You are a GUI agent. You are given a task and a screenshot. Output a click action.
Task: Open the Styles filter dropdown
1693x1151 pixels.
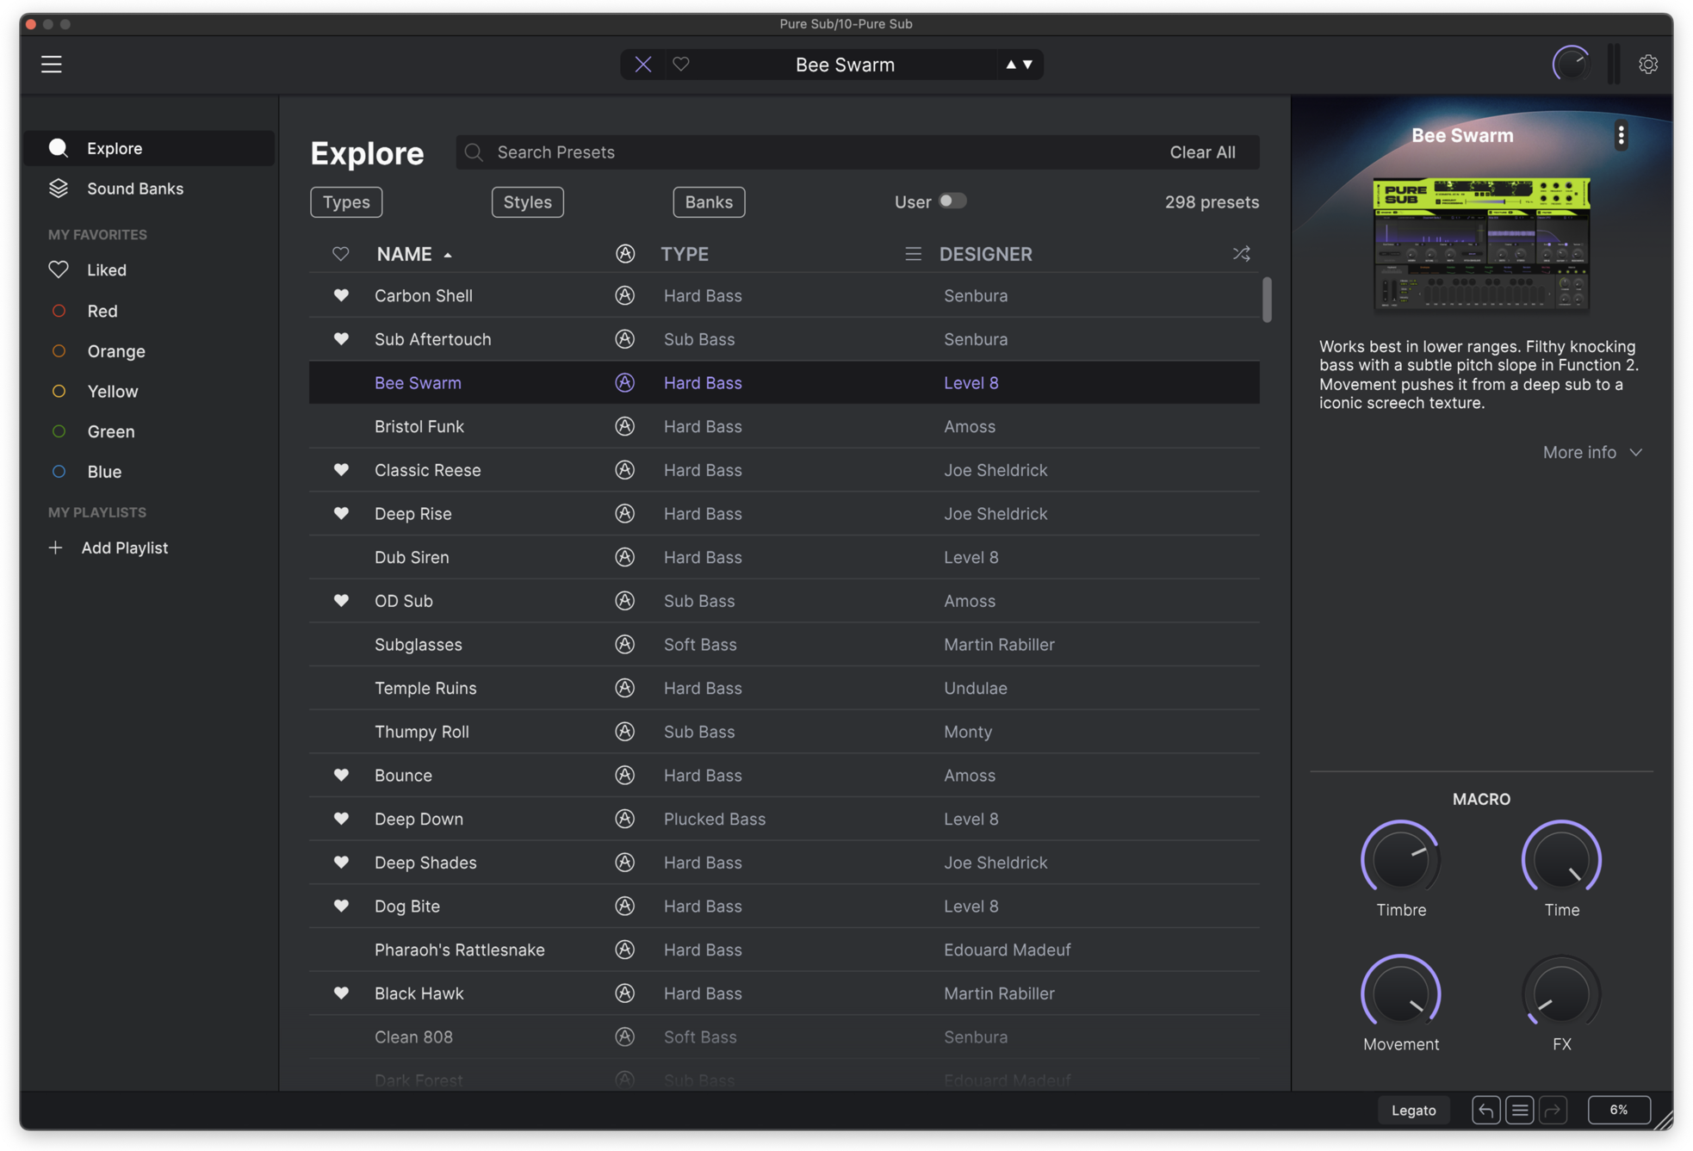(x=527, y=202)
